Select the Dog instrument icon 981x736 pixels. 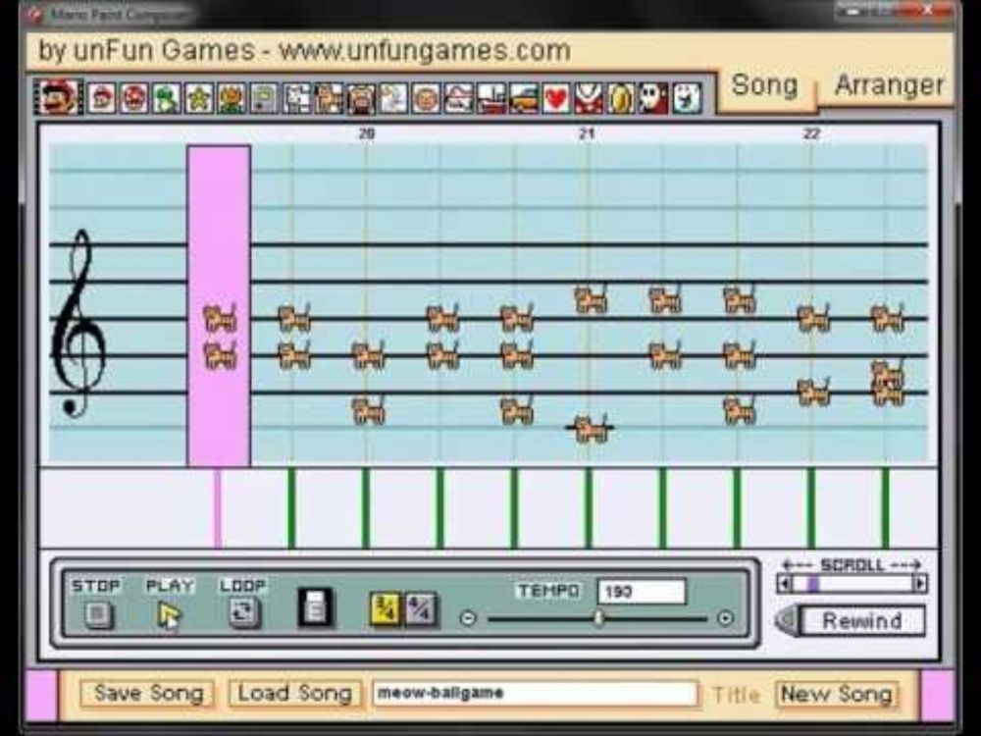296,99
